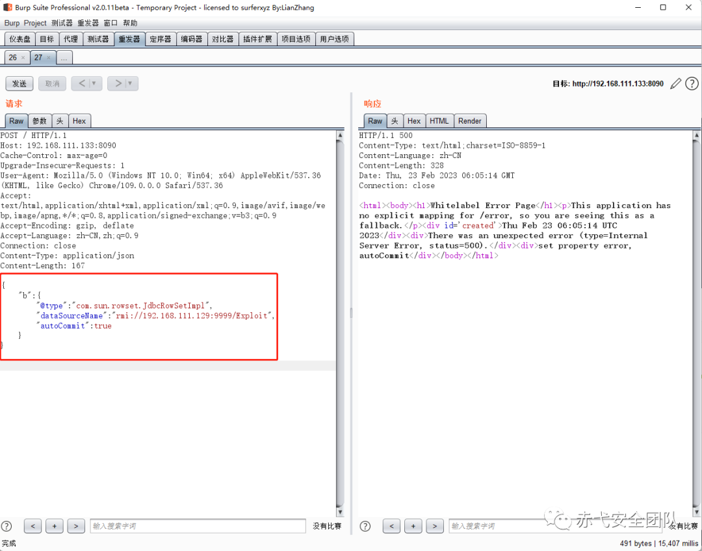Select response 头 tab
Viewport: 702px width, 551px height.
pos(395,121)
